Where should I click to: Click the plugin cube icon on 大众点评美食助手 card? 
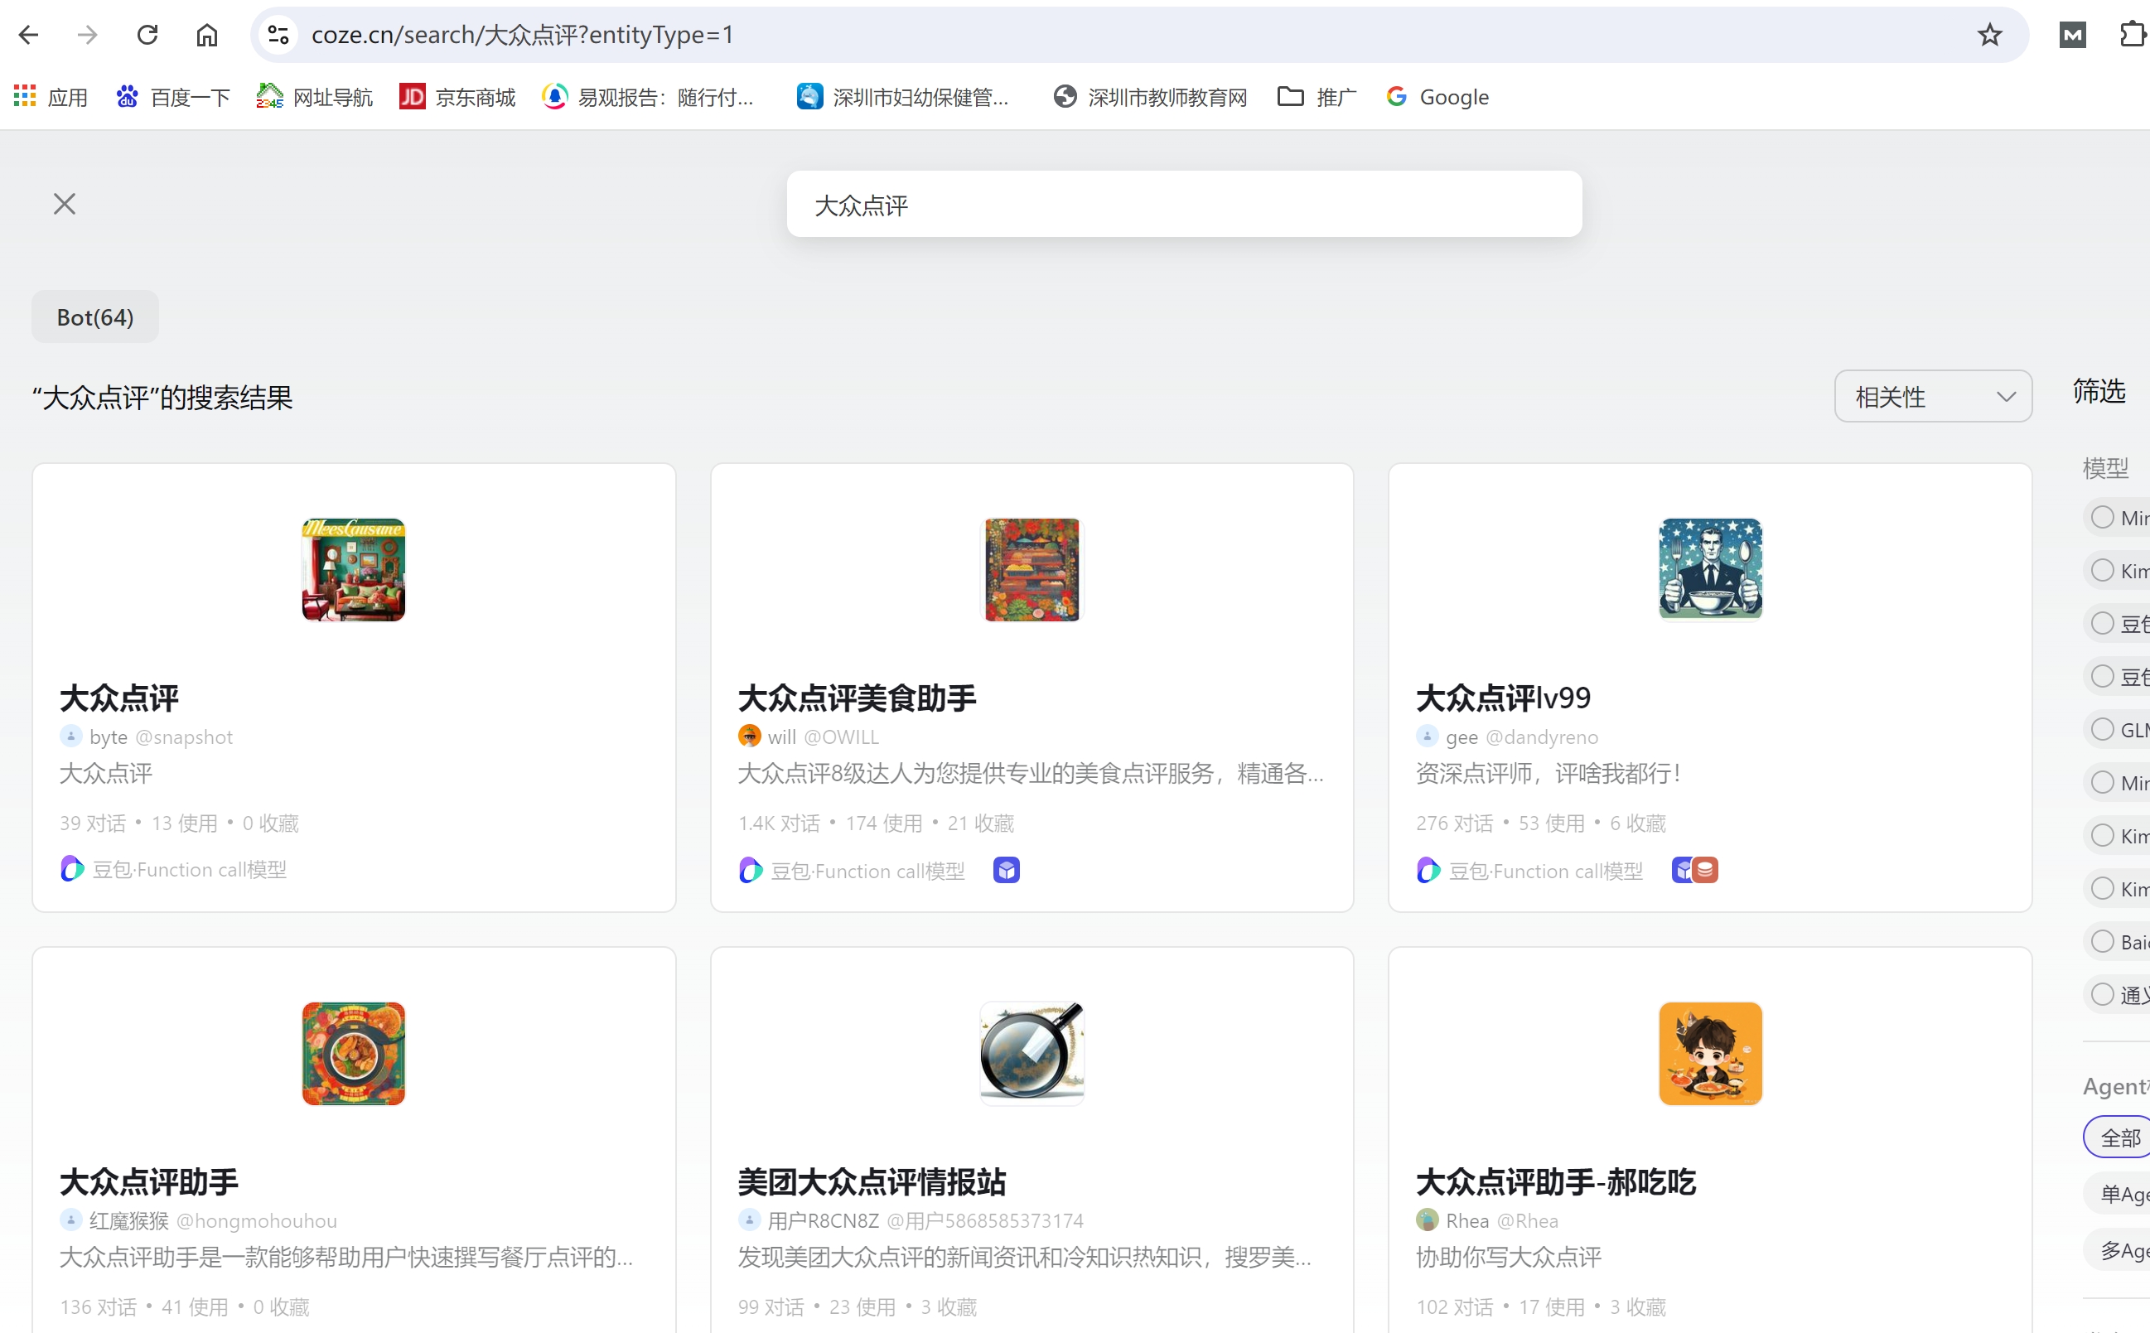pyautogui.click(x=1006, y=870)
